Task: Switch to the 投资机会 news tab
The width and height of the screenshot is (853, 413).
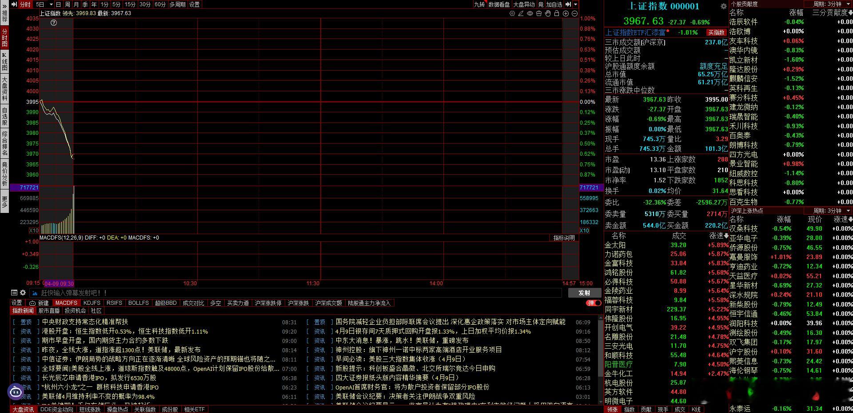Action: coord(75,311)
